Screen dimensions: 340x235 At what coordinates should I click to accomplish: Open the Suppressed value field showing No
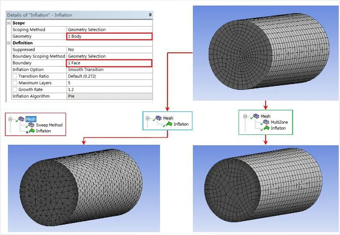109,50
